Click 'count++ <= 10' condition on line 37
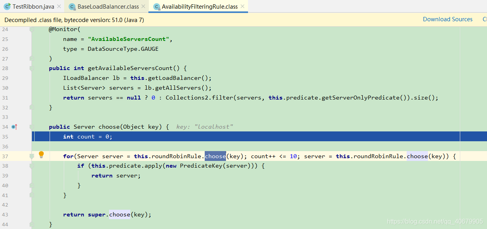The width and height of the screenshot is (487, 229). (x=274, y=156)
